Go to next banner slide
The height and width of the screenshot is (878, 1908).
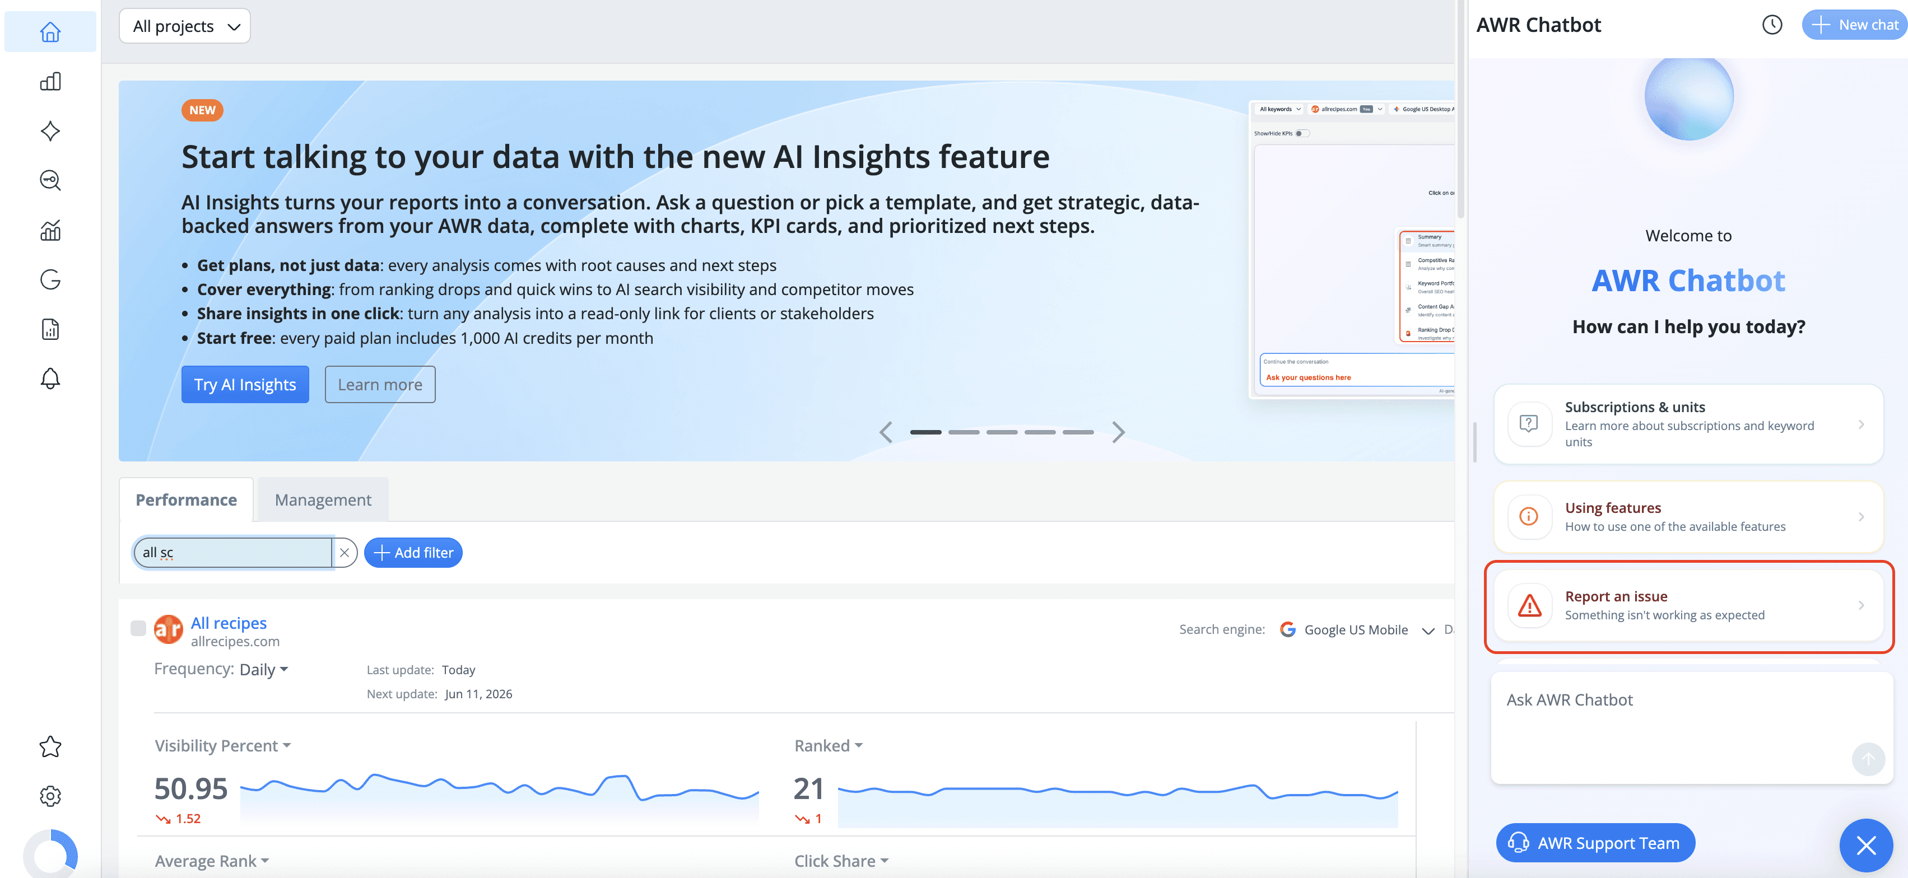click(x=1119, y=432)
